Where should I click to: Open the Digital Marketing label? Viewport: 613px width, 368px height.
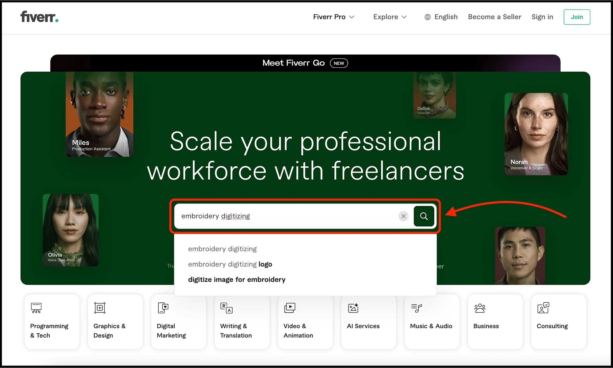tap(171, 331)
